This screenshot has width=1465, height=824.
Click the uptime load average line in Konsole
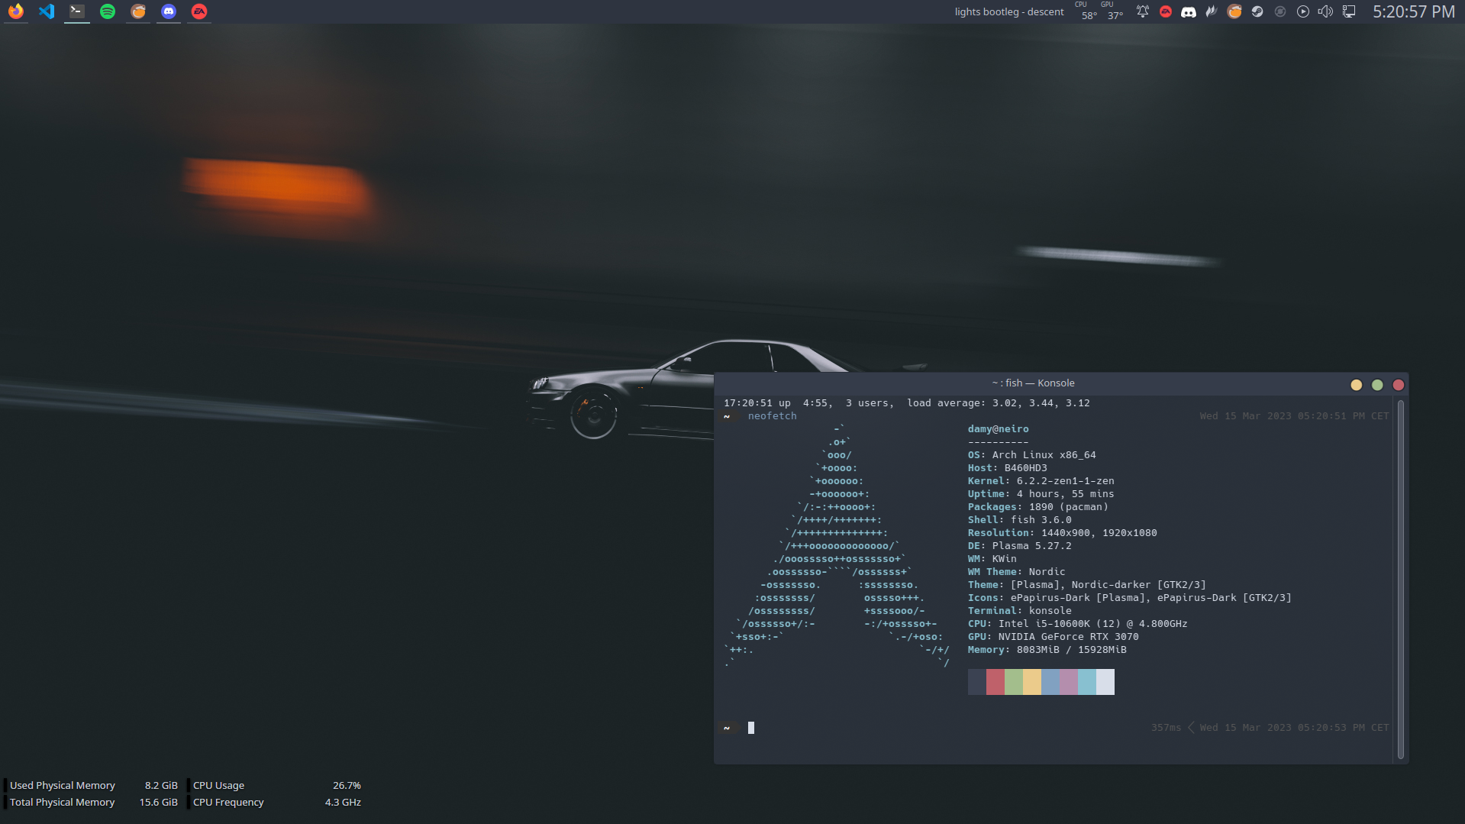(x=906, y=403)
